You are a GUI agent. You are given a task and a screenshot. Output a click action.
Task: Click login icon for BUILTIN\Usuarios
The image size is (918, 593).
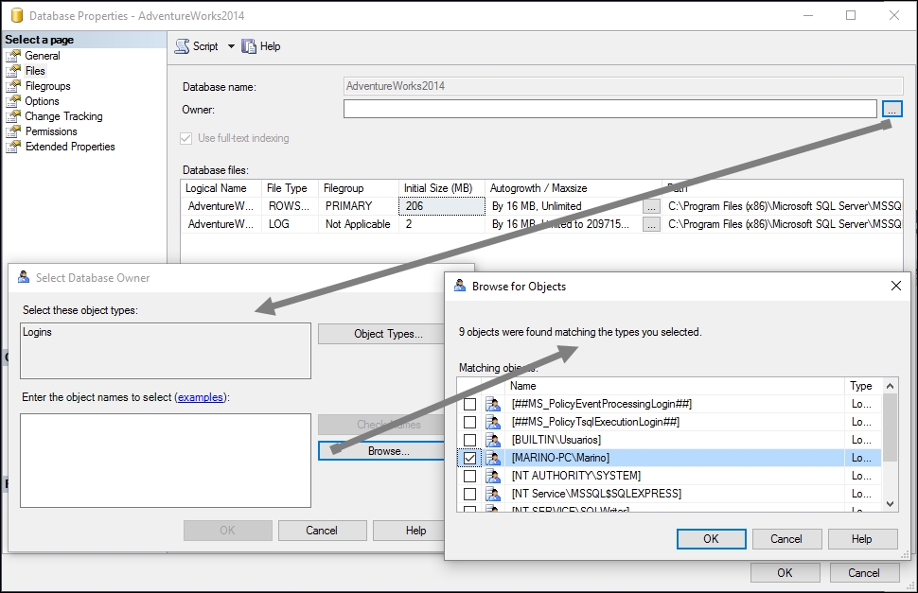[x=493, y=440]
